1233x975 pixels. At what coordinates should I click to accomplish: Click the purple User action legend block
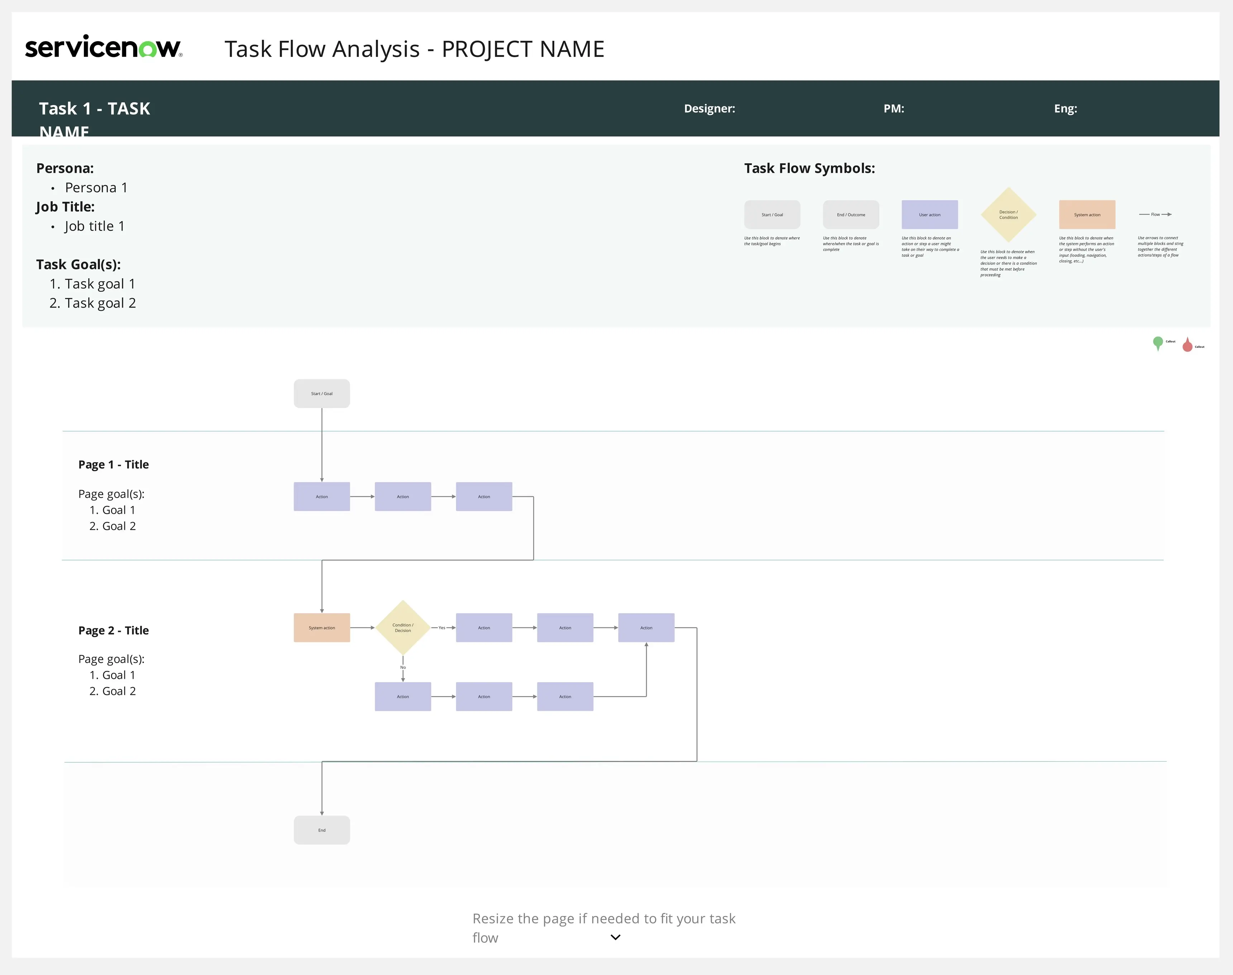(929, 214)
